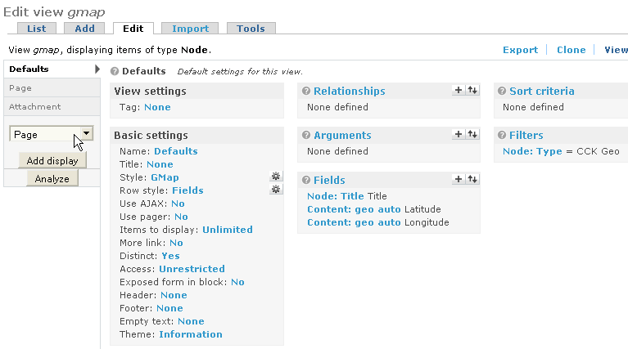Rearrange fields using arrows icon

pyautogui.click(x=472, y=180)
